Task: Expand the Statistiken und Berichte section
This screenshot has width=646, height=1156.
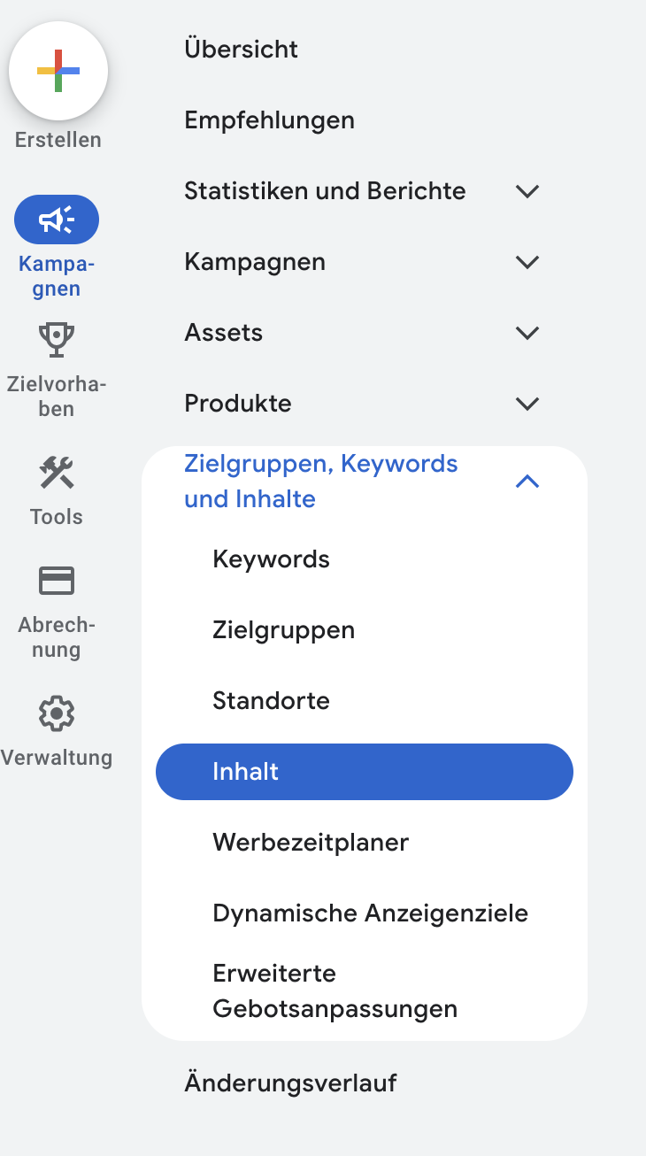Action: pos(527,191)
